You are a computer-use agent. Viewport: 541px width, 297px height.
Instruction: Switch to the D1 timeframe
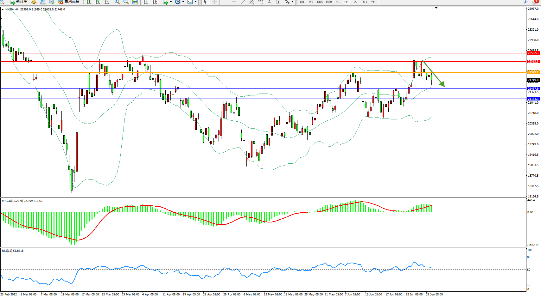[x=355, y=2]
